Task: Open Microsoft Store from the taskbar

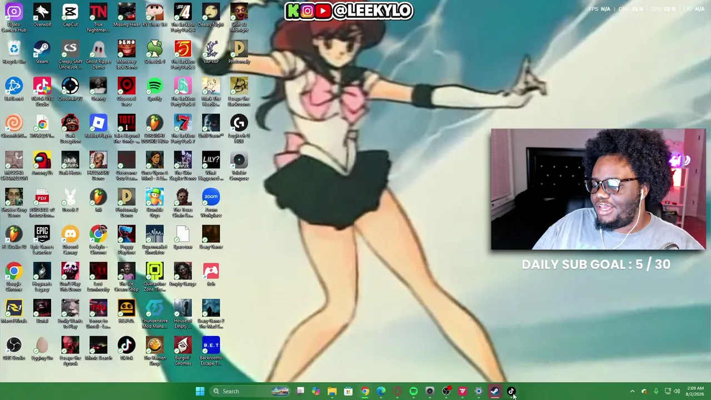Action: pos(348,391)
